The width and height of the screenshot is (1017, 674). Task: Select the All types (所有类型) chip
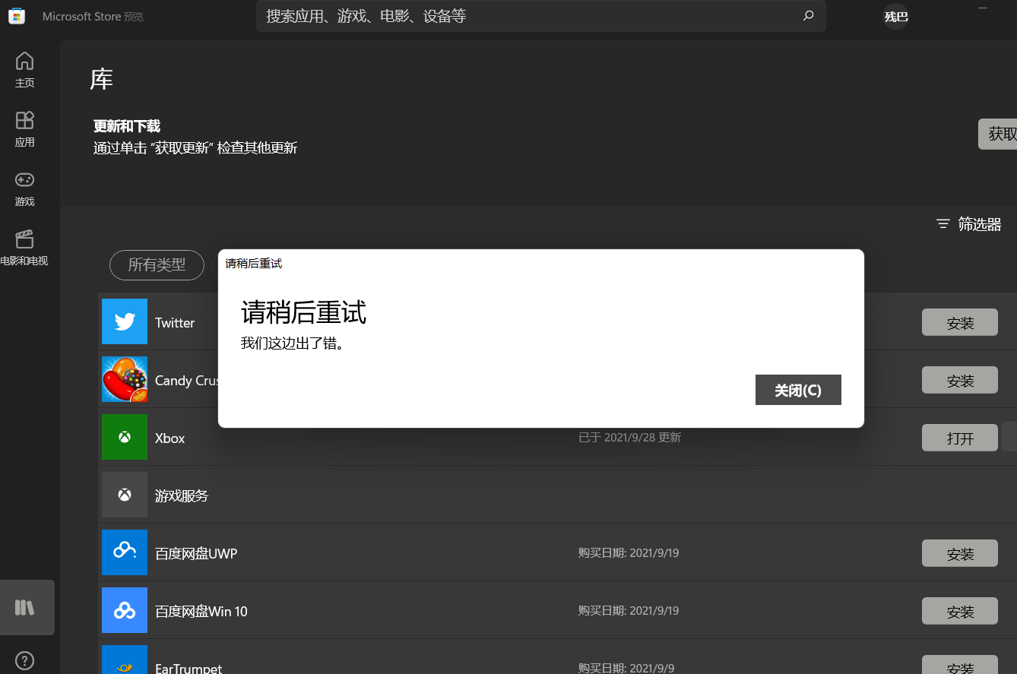157,265
